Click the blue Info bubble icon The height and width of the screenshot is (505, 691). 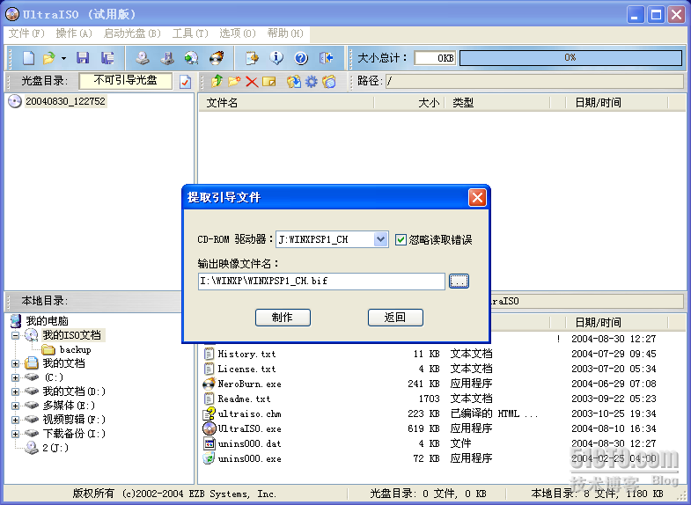276,58
